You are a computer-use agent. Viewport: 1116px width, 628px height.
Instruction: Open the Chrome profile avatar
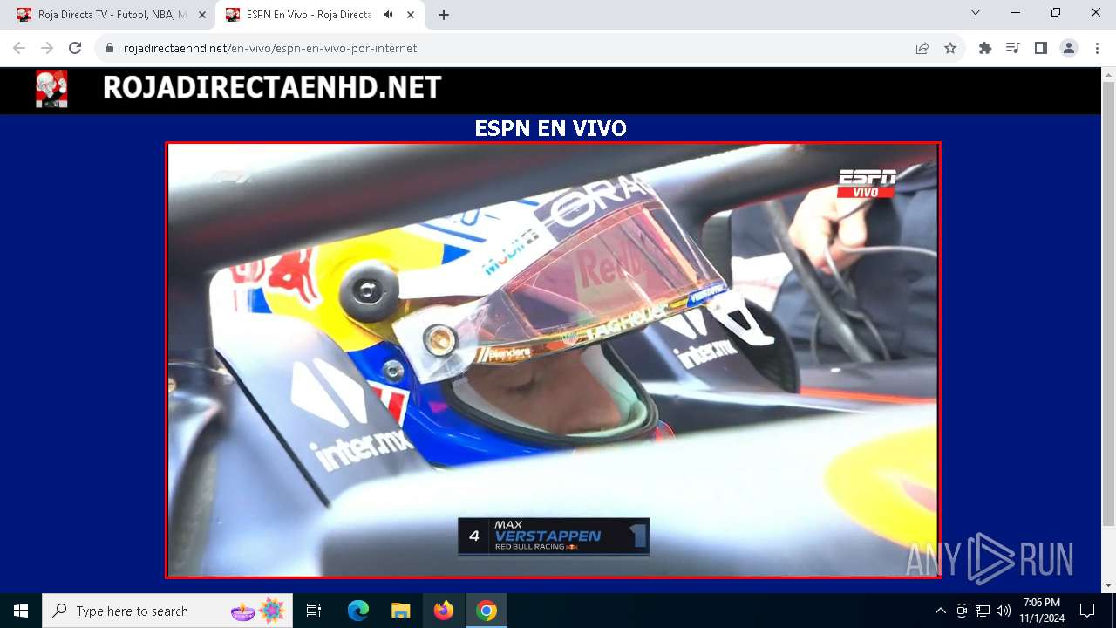1069,49
